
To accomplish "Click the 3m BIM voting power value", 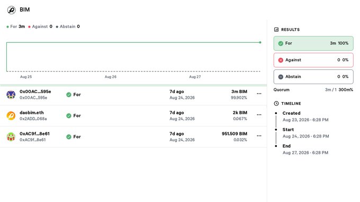I will coord(239,91).
